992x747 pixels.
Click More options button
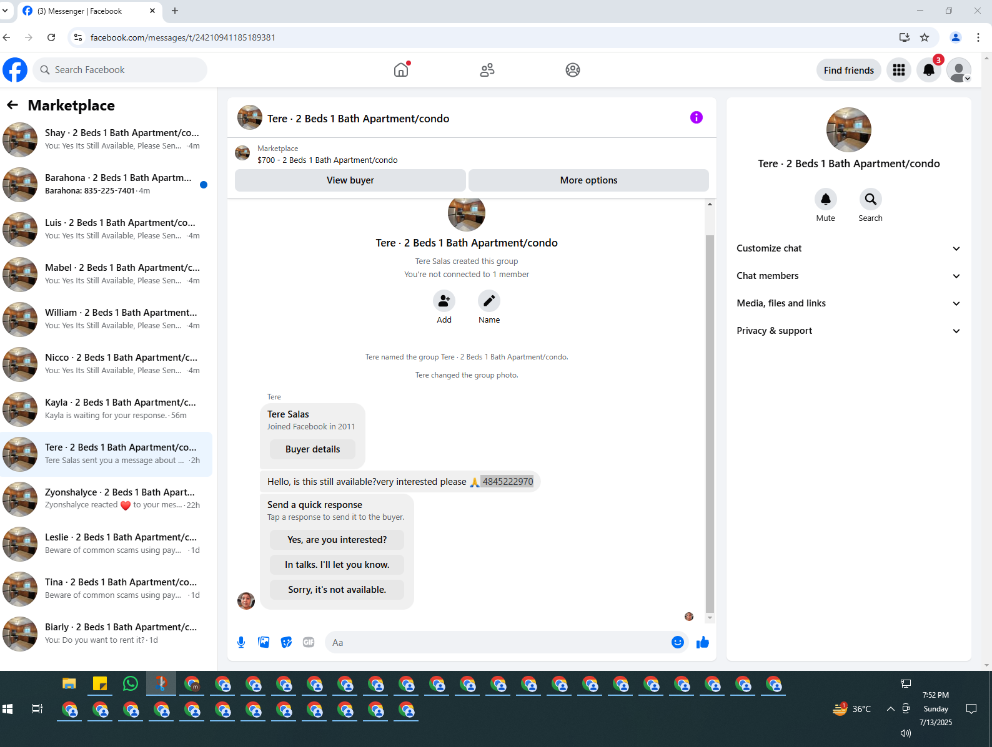pyautogui.click(x=588, y=180)
